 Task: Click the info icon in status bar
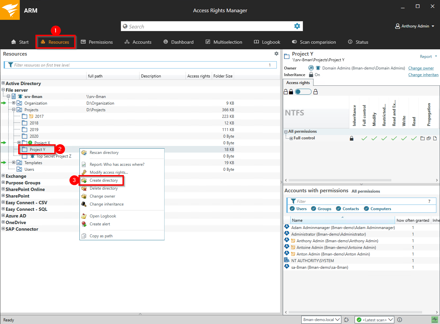(400, 320)
